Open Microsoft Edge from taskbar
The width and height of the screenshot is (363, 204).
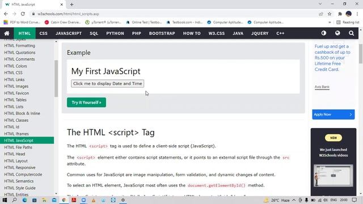coord(24,200)
